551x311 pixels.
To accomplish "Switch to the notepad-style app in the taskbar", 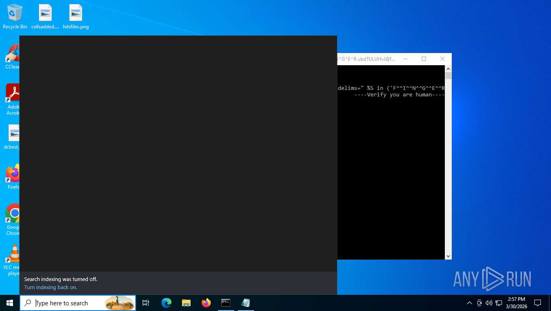I will (x=246, y=303).
